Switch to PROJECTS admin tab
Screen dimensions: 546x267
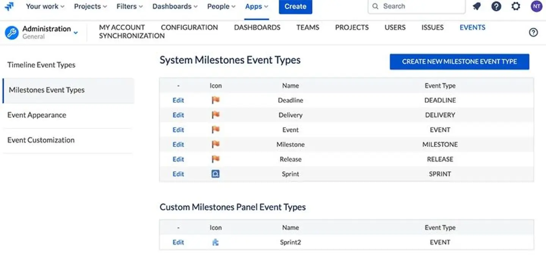[351, 27]
